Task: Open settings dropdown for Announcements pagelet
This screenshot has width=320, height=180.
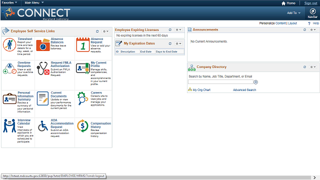Action: tap(313, 30)
